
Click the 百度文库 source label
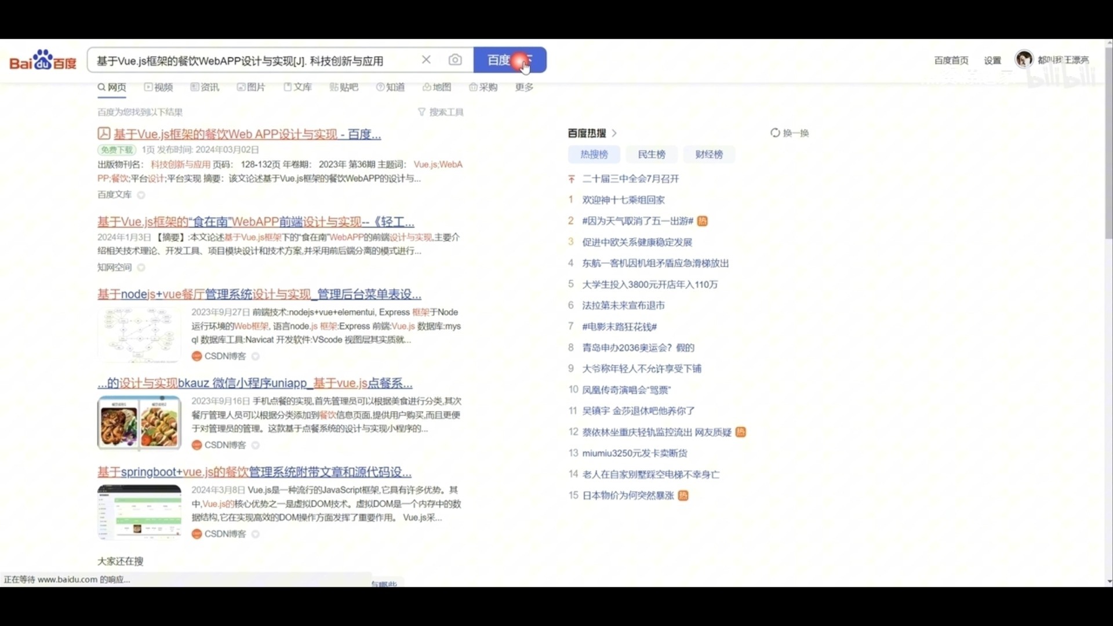[115, 195]
